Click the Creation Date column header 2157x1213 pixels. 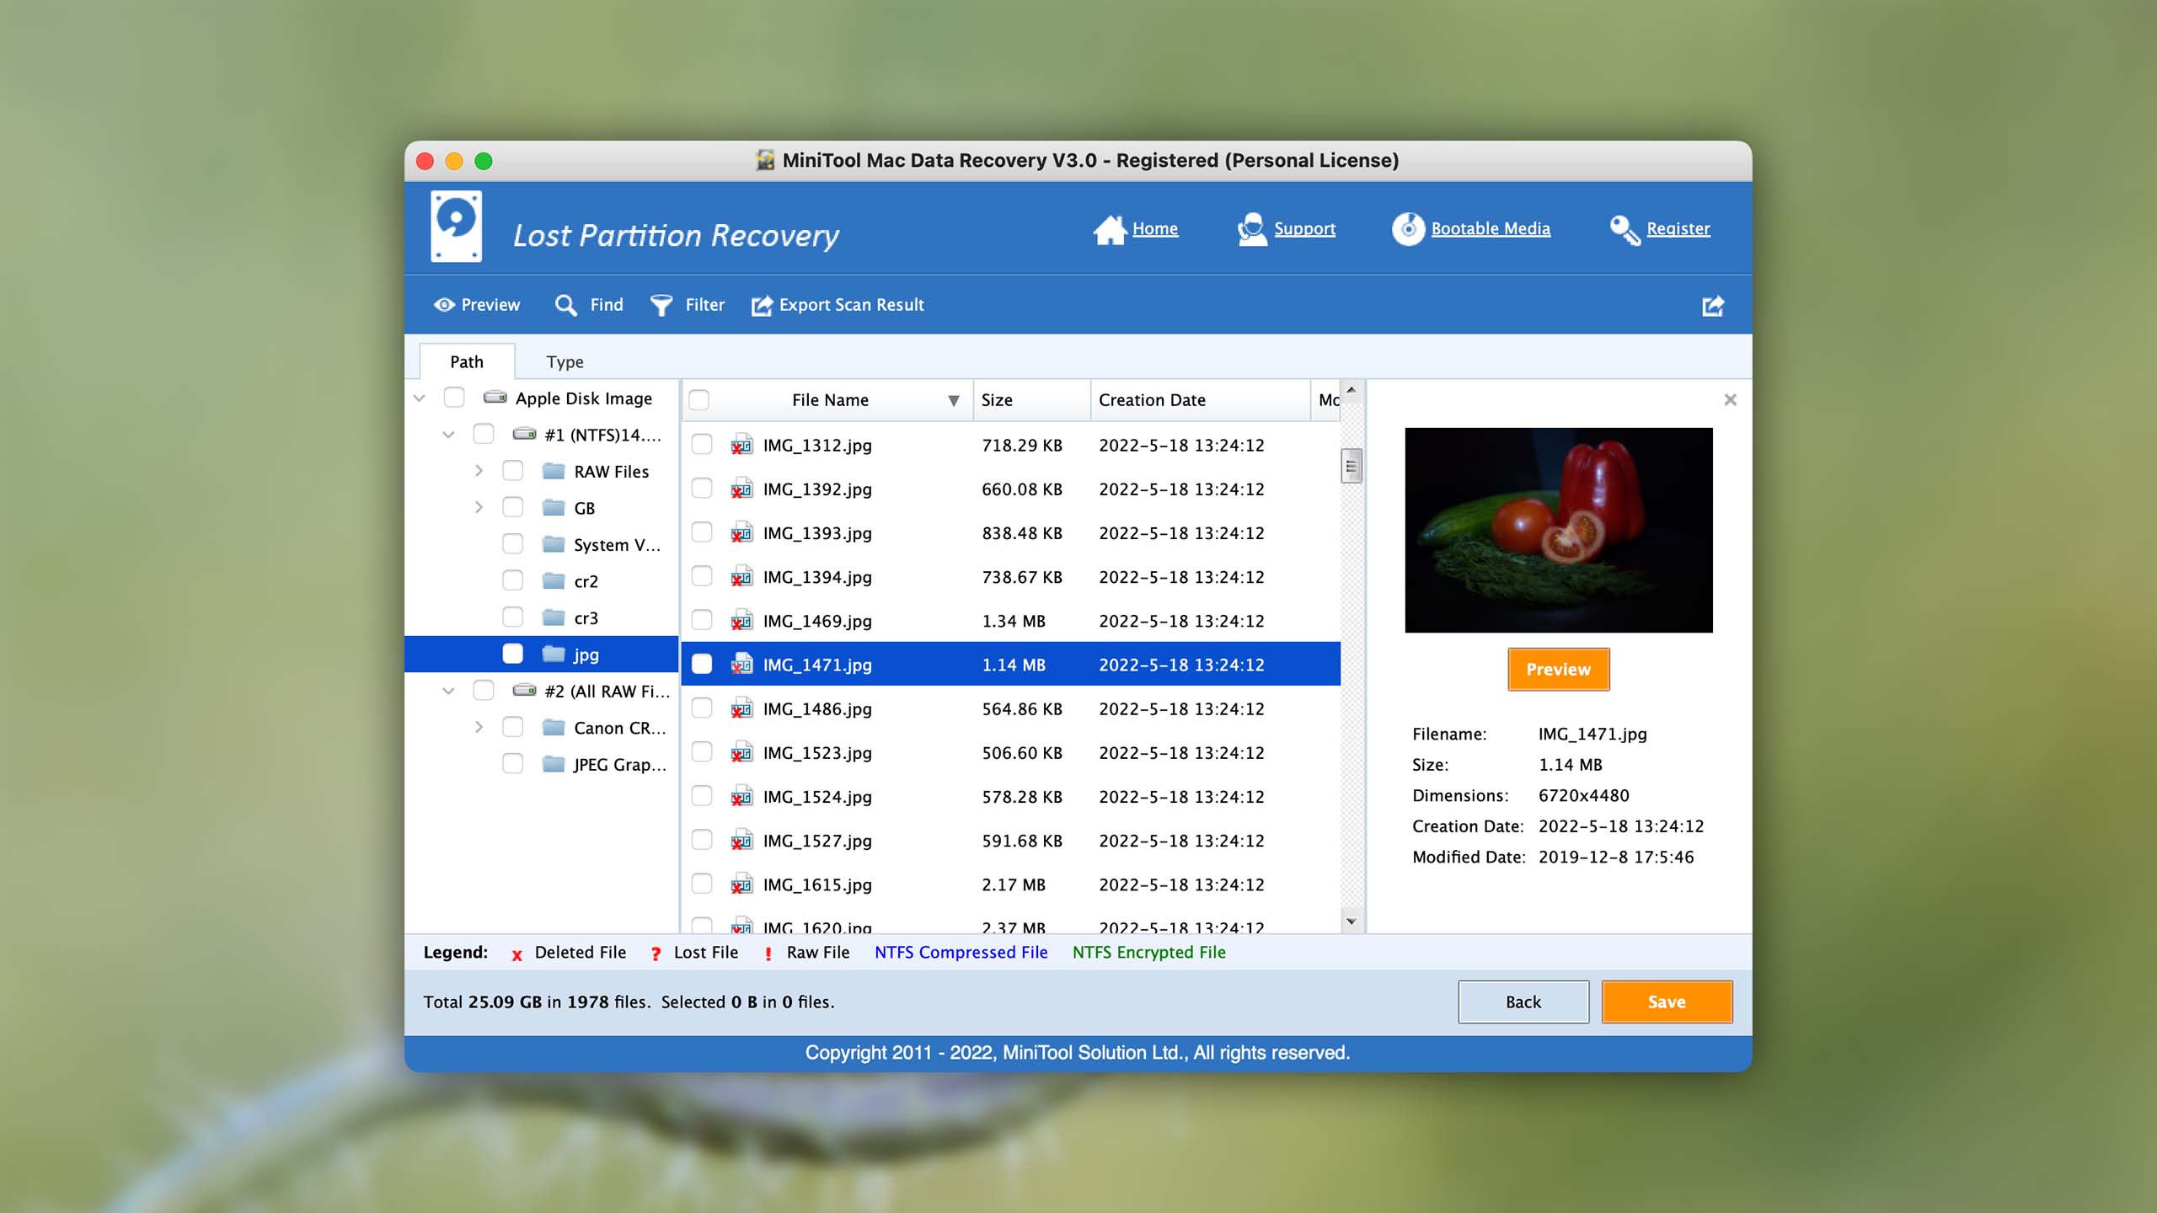[x=1200, y=400]
